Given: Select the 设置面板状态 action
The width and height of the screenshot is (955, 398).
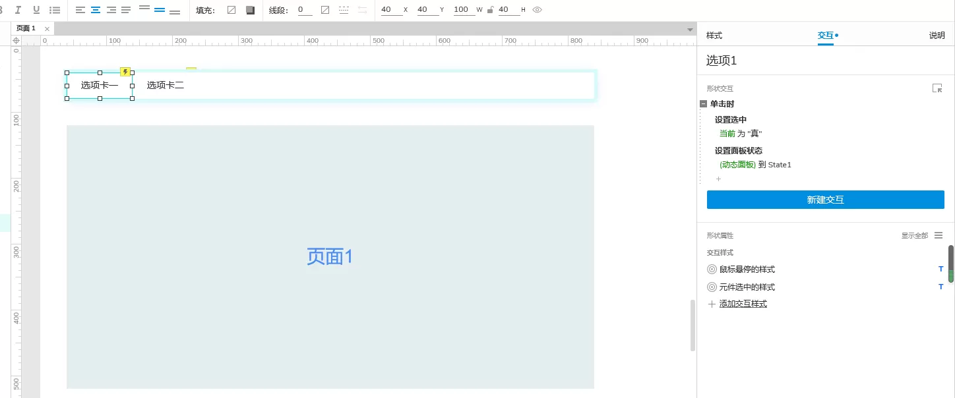Looking at the screenshot, I should tap(739, 151).
